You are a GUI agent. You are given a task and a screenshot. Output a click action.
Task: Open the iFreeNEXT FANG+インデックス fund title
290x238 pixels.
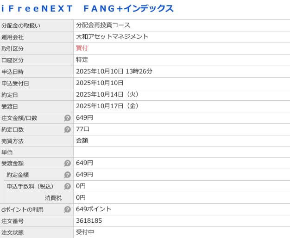click(88, 8)
